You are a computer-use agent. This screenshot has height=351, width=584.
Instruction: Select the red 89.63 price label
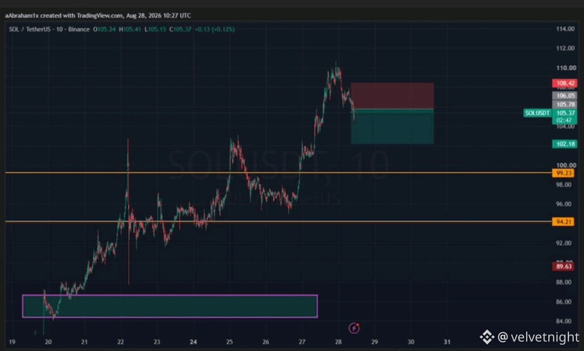[x=563, y=267]
